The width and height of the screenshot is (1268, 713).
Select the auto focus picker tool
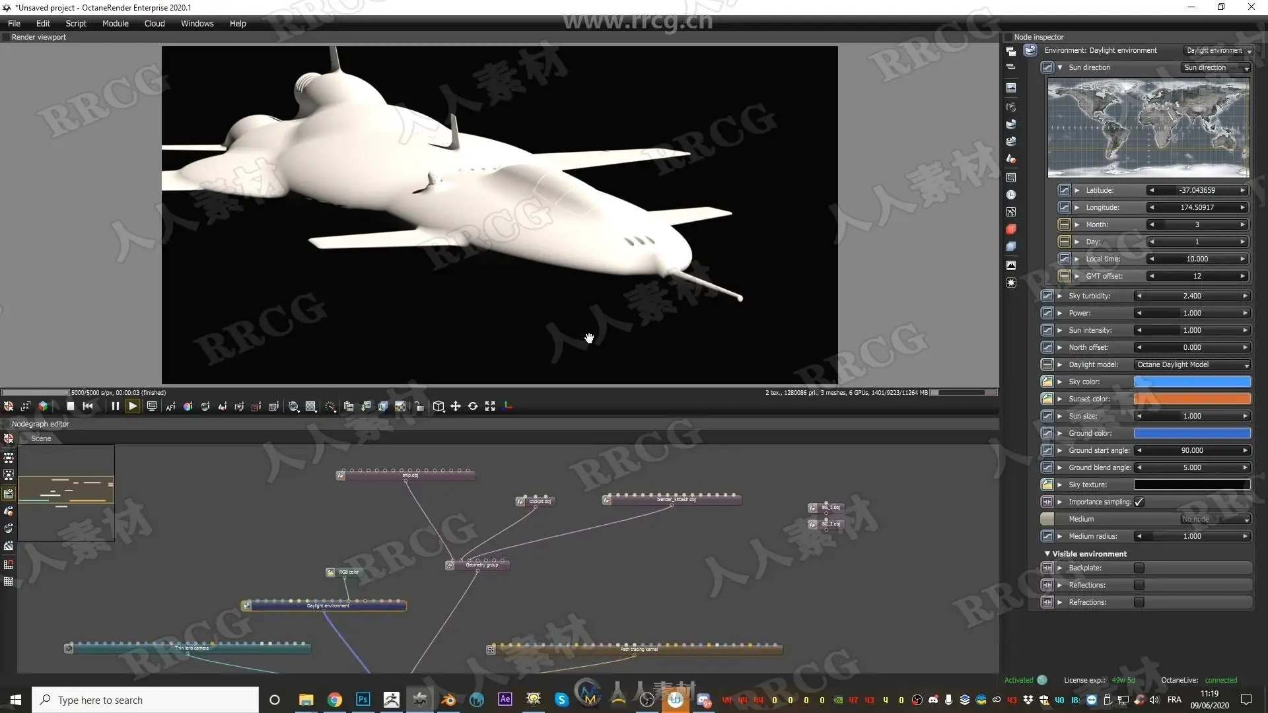pos(170,407)
